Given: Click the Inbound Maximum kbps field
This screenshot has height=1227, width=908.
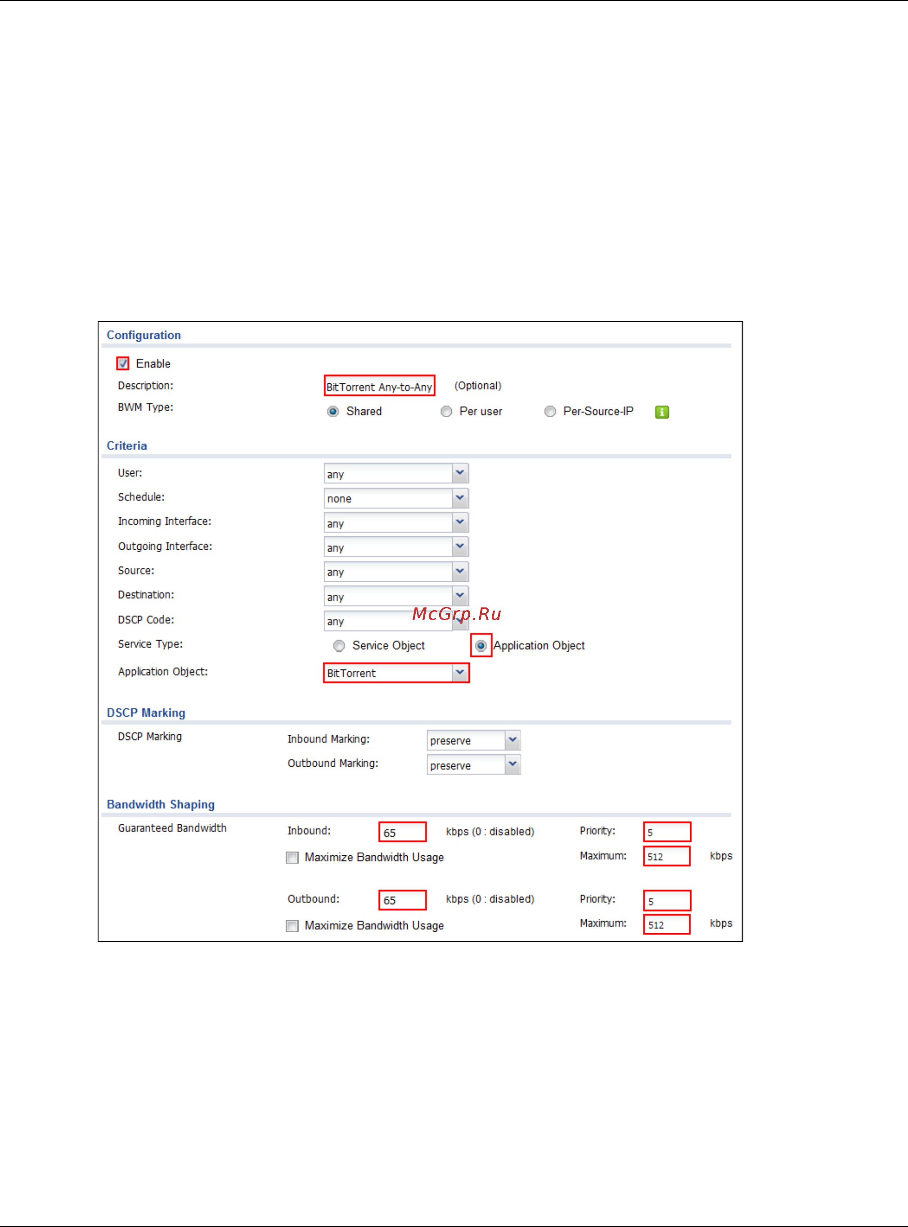Looking at the screenshot, I should [x=667, y=856].
